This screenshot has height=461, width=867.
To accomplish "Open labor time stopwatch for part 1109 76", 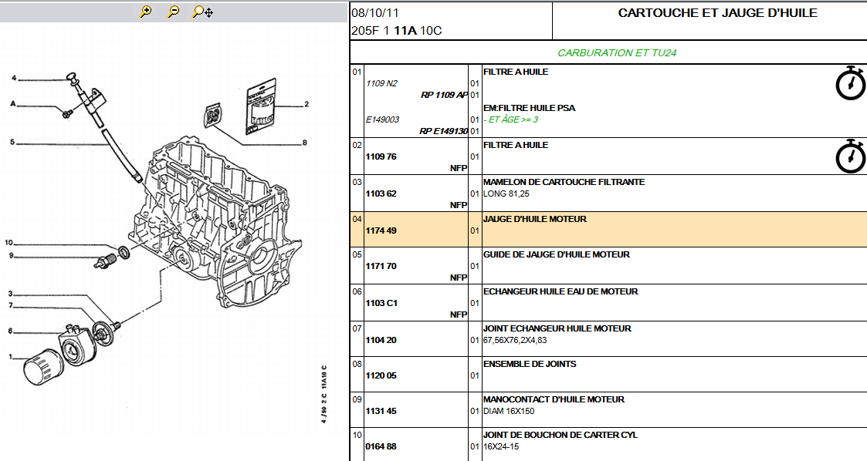I will tap(851, 156).
